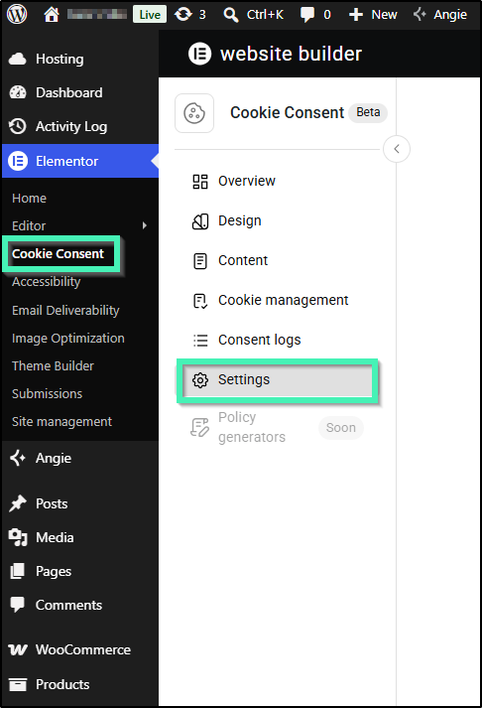Open Image Optimization submenu item
482x708 pixels.
(x=68, y=339)
